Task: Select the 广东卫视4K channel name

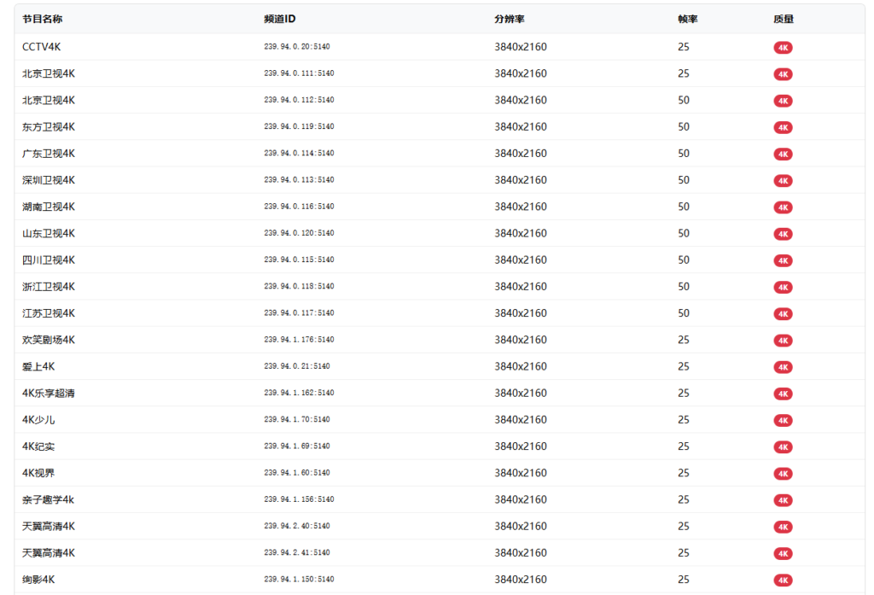Action: coord(49,154)
